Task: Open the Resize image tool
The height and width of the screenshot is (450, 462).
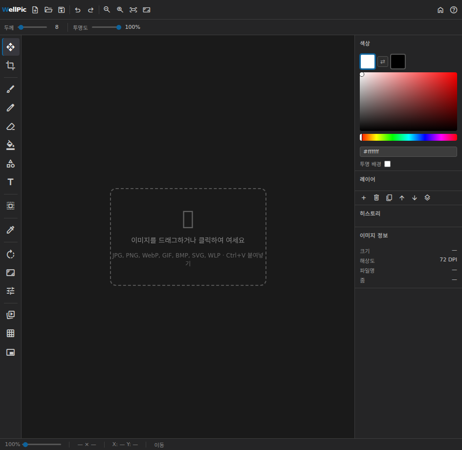Action: pos(11,273)
